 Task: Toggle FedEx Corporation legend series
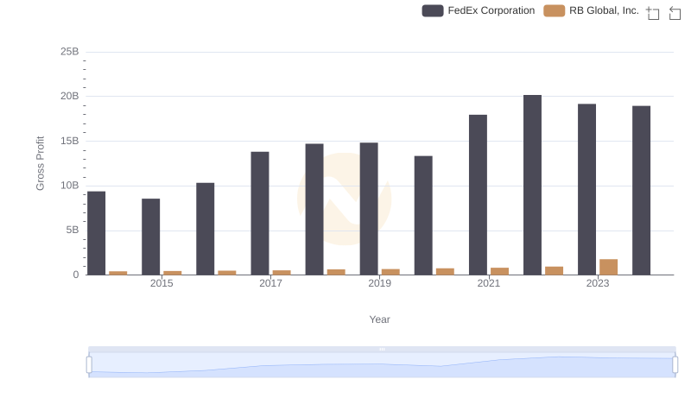479,10
